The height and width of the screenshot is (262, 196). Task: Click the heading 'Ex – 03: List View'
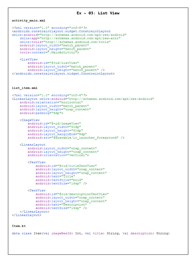[x=98, y=13]
